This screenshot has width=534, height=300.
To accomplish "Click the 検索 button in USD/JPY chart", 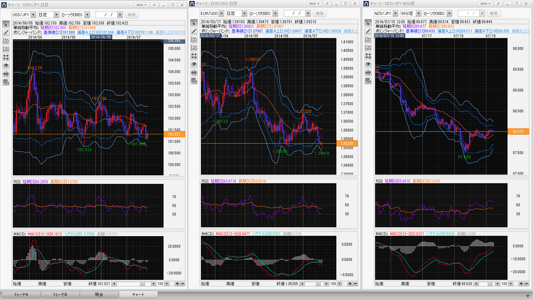I will tap(131, 15).
